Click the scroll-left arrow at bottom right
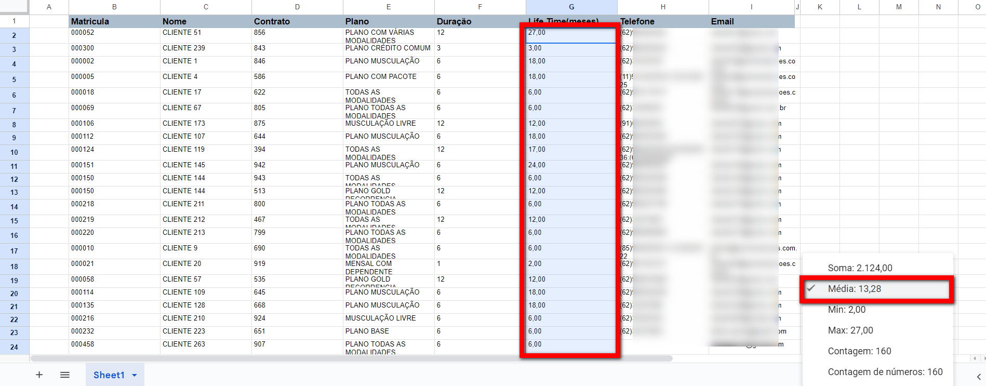 [974, 358]
